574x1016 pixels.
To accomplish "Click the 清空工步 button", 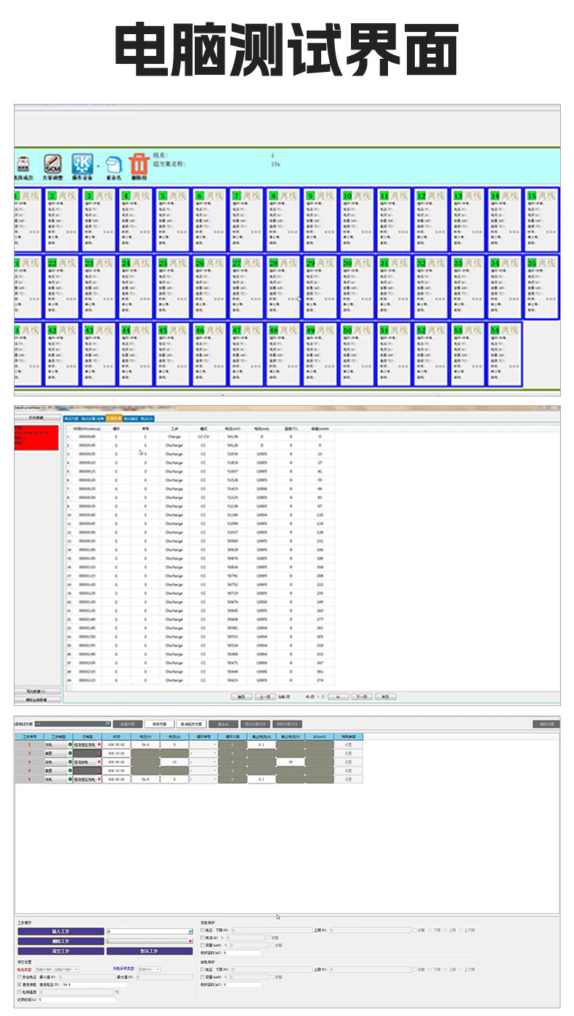I will (x=60, y=951).
